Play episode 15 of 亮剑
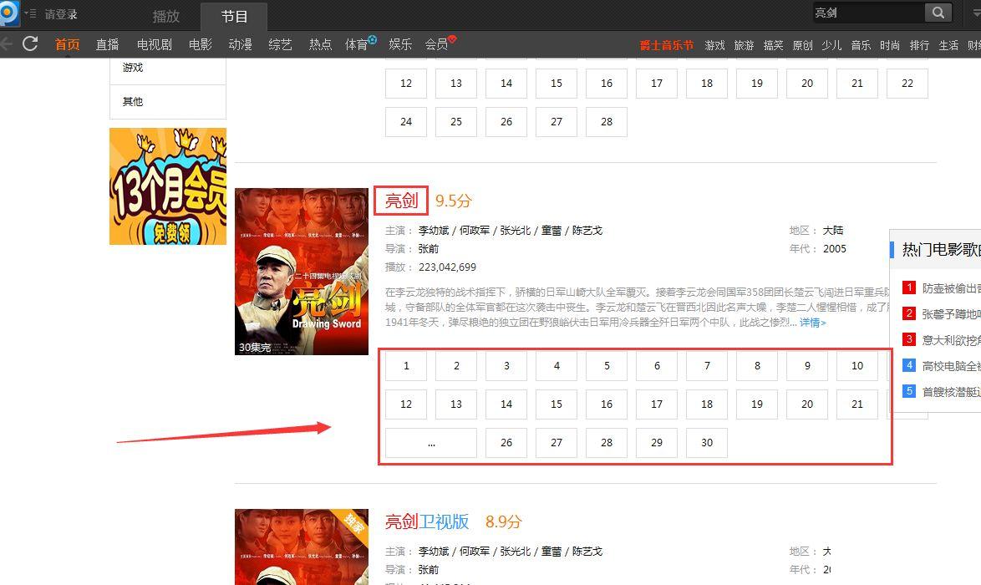 coord(556,404)
